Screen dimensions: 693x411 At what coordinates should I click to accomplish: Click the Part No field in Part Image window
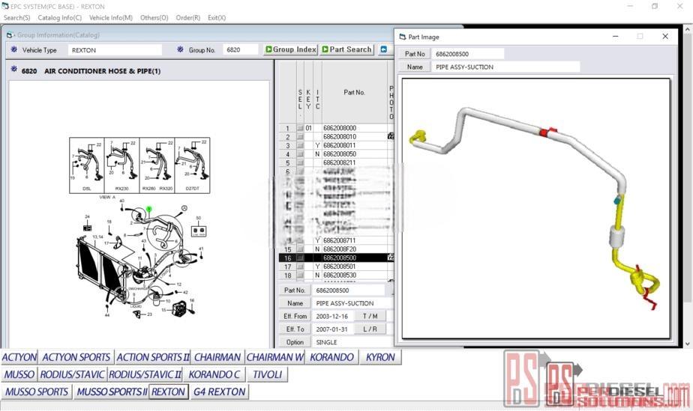point(467,54)
